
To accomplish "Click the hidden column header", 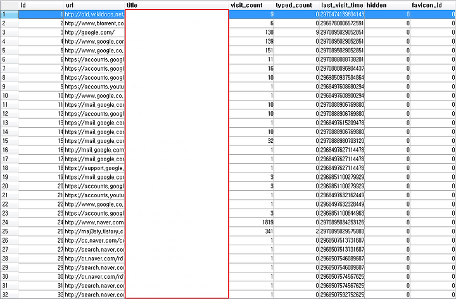I will [388, 5].
